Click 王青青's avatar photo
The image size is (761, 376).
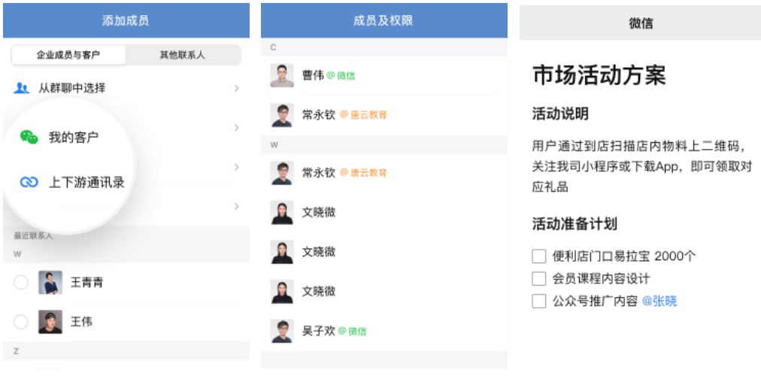click(50, 283)
